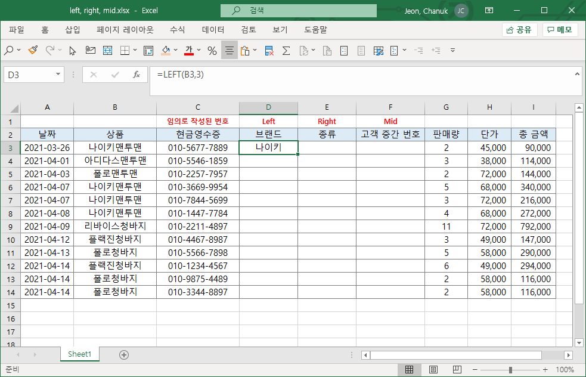This screenshot has width=586, height=377.
Task: Expand the formula bar
Action: 577,74
